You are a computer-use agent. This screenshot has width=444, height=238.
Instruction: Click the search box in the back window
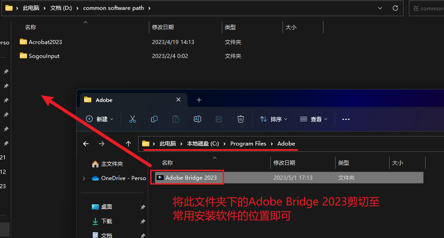(x=426, y=8)
